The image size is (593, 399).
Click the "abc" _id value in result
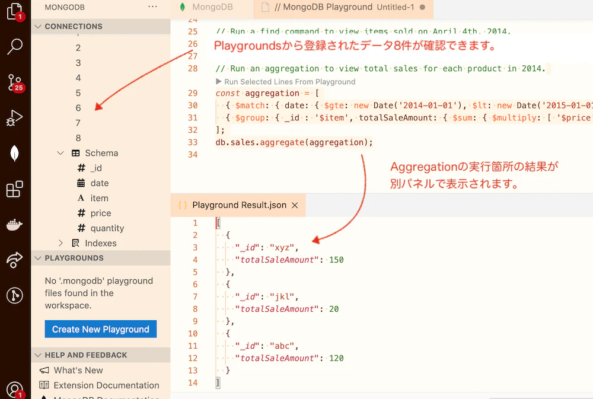point(282,346)
